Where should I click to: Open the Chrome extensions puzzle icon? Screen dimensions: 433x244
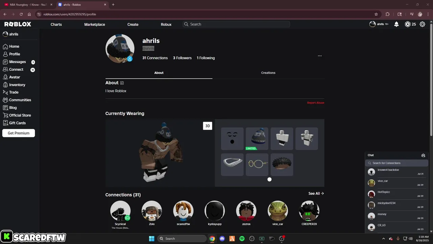(388, 14)
